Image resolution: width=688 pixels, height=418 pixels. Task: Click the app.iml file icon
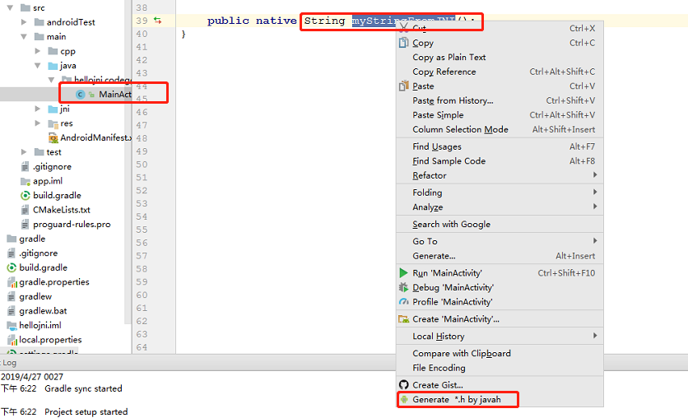26,181
